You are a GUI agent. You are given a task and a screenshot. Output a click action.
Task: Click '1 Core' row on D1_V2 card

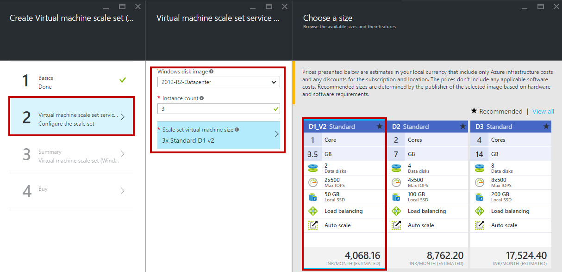[x=344, y=140]
